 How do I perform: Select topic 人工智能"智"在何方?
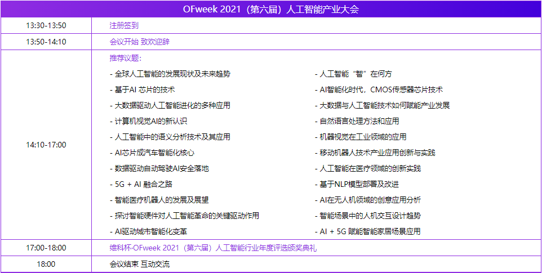click(353, 74)
